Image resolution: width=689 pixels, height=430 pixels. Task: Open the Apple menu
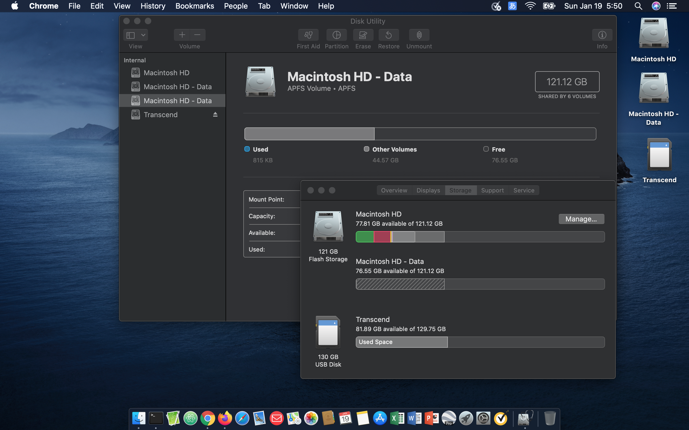point(15,6)
